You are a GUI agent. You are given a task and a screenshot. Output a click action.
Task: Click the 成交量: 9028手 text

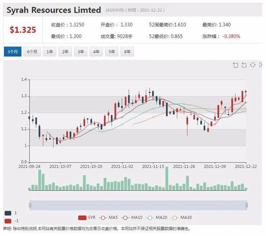click(116, 36)
